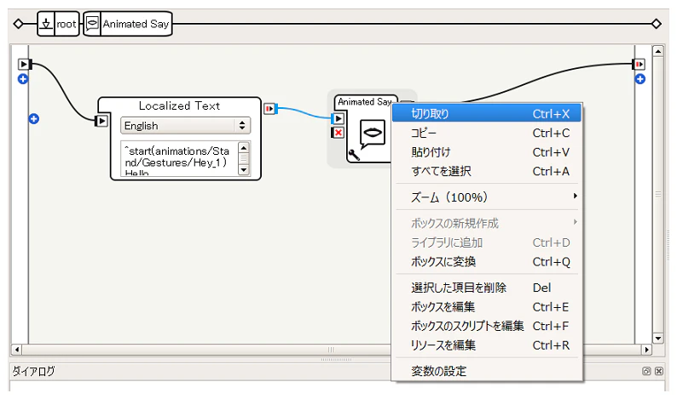Viewport: 677px width, 416px height.
Task: Click the Localized Text output port
Action: coord(269,109)
